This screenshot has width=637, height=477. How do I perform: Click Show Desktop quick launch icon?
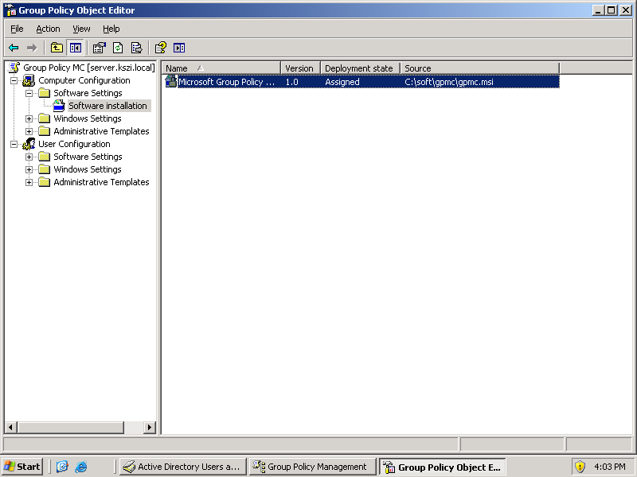tap(62, 467)
